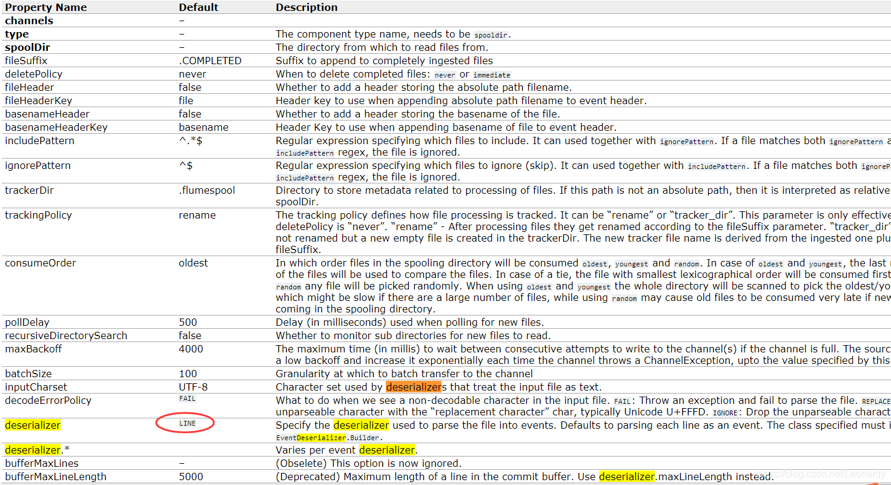891x485 pixels.
Task: Click the 'Property Name' column header
Action: pos(46,8)
